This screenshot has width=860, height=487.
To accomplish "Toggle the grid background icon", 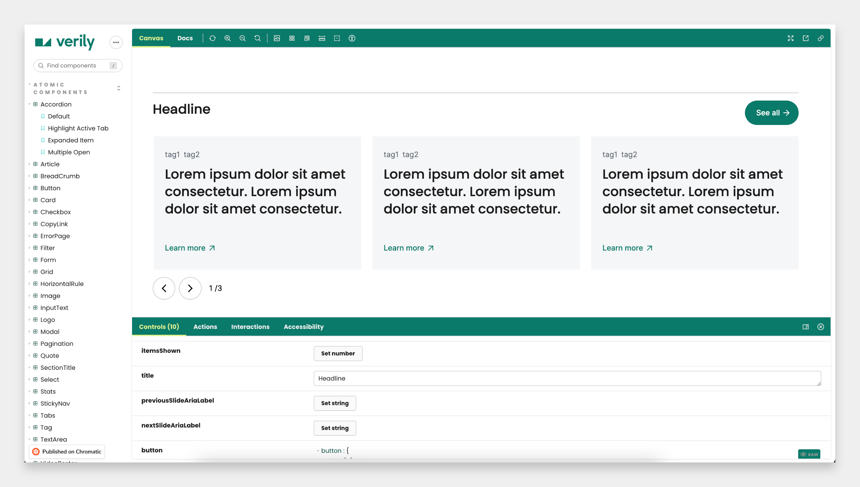I will pos(292,38).
